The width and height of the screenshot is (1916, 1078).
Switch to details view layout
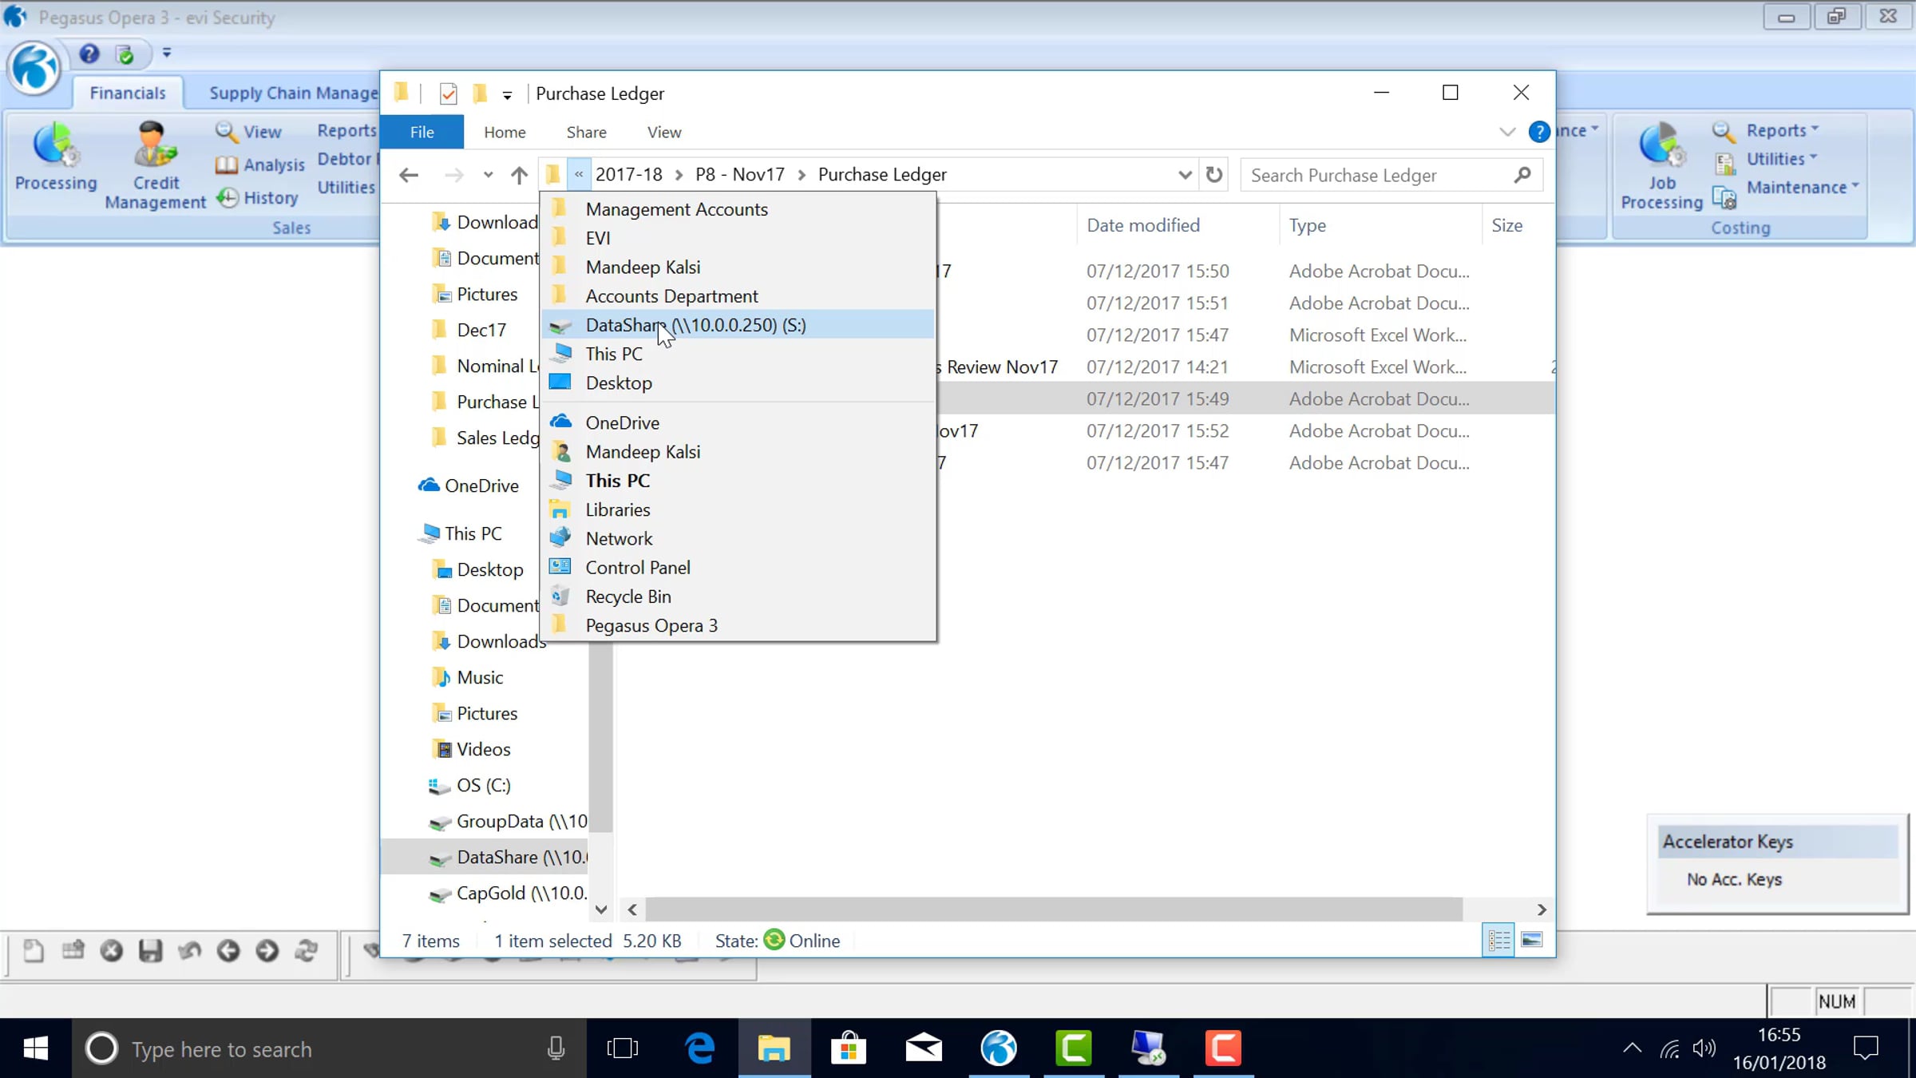click(x=1498, y=940)
